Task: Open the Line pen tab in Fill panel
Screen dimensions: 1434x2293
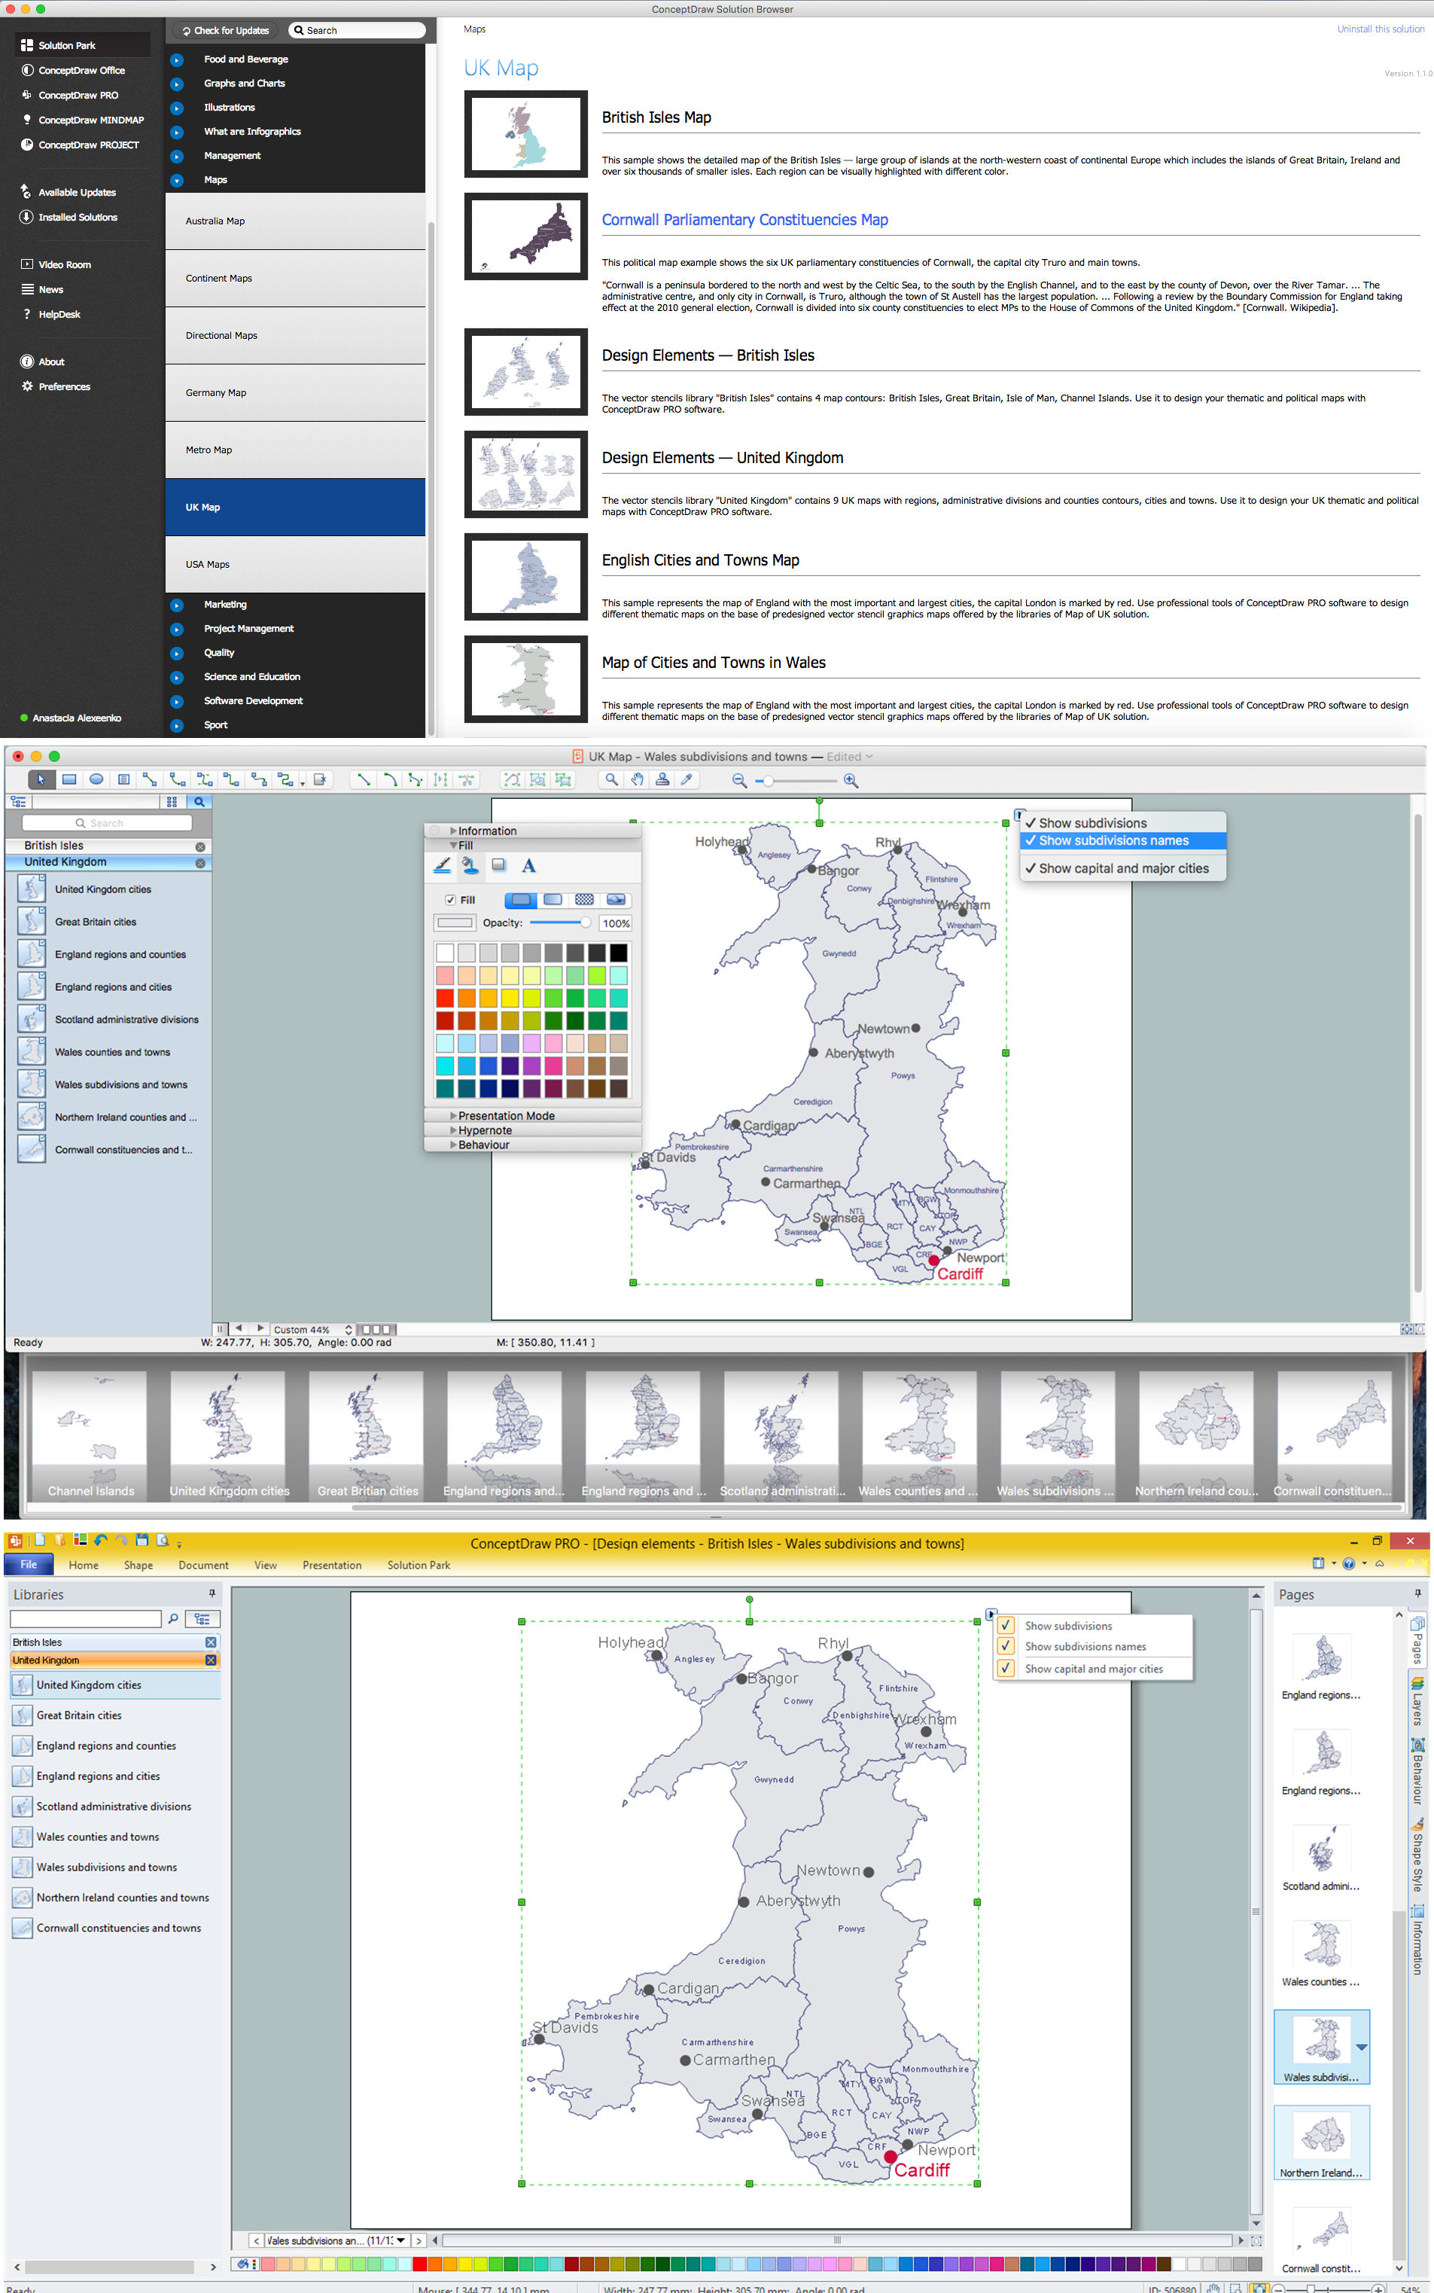Action: (442, 865)
